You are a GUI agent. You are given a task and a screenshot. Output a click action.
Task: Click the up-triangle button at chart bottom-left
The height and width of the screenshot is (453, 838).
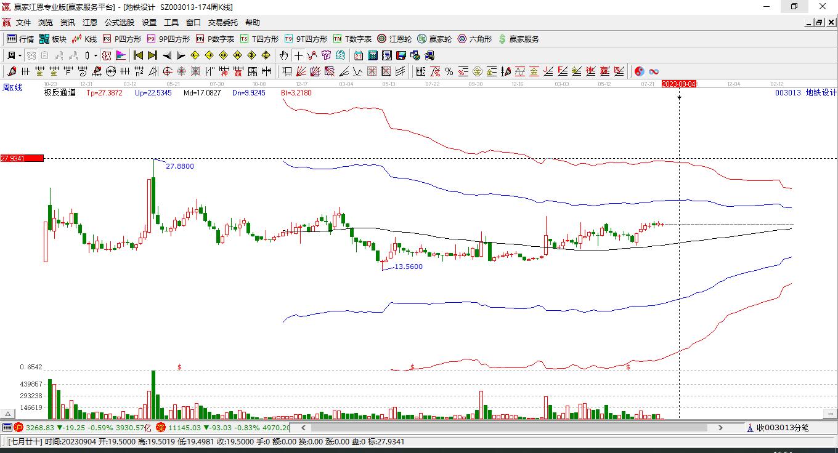[8, 414]
